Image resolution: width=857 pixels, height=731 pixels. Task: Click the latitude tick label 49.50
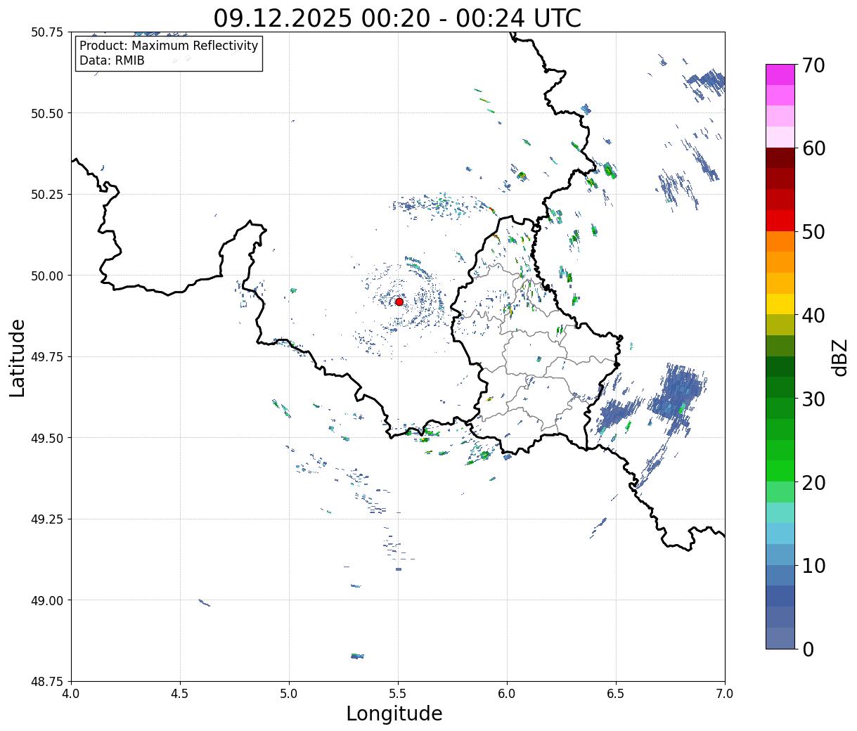click(47, 438)
